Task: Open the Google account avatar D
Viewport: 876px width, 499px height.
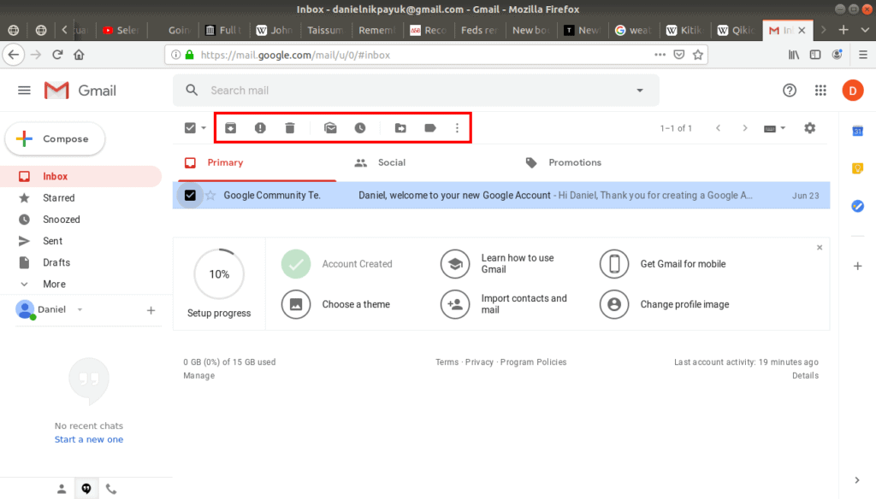Action: click(x=853, y=91)
